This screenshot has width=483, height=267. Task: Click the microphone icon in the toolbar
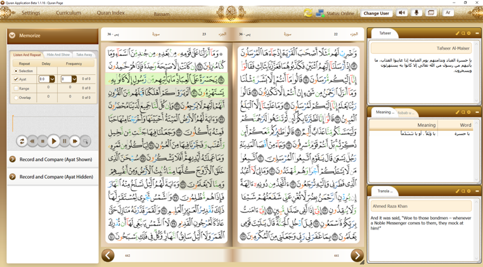[416, 13]
